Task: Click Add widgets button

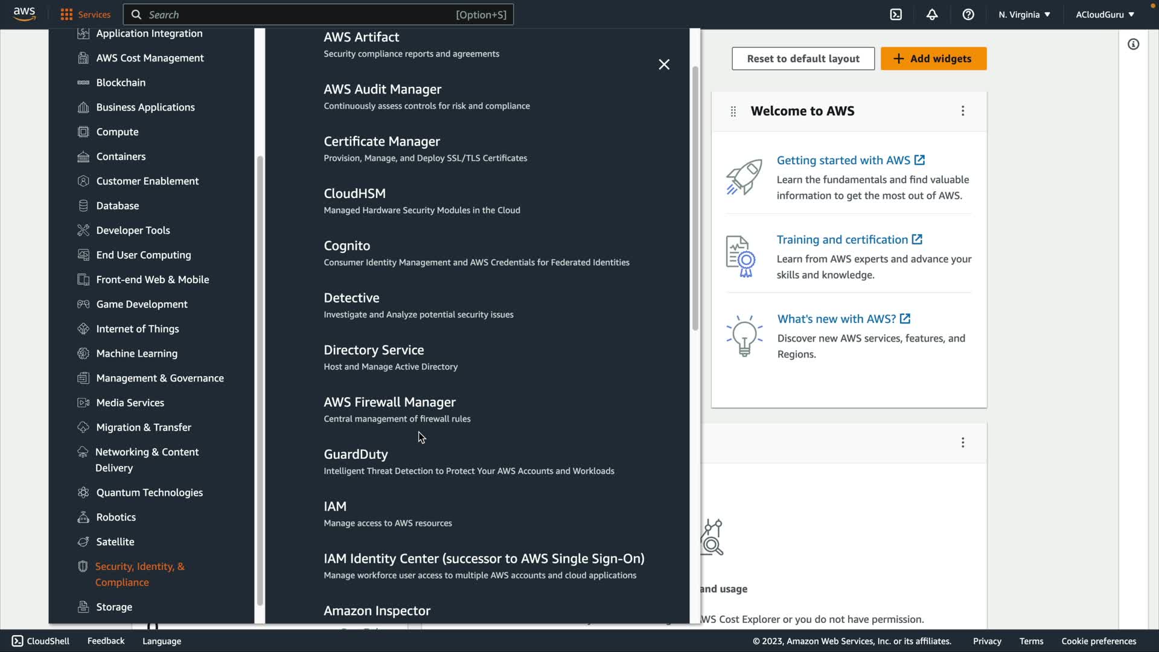Action: click(933, 59)
